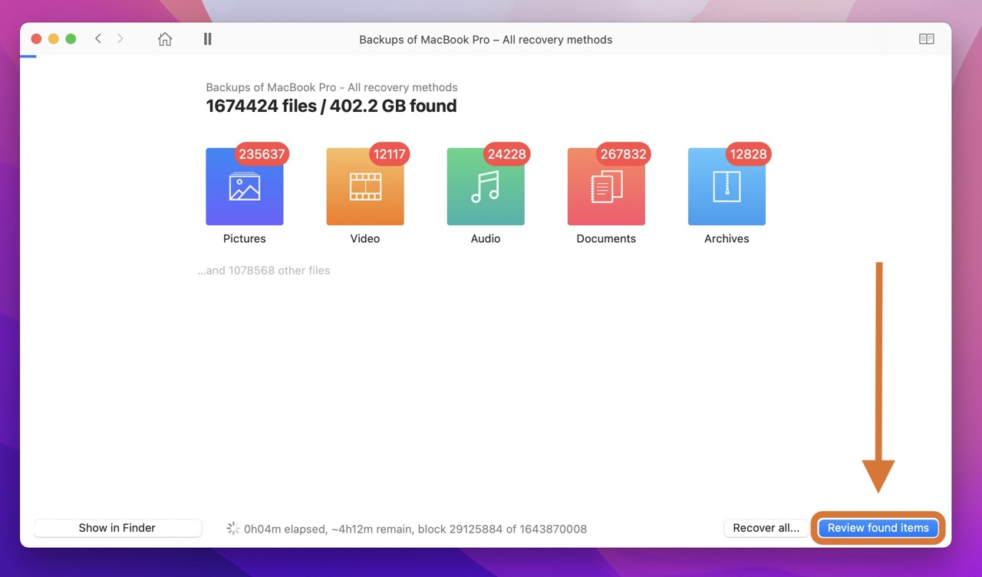Click the 12117 Video count badge

(389, 154)
